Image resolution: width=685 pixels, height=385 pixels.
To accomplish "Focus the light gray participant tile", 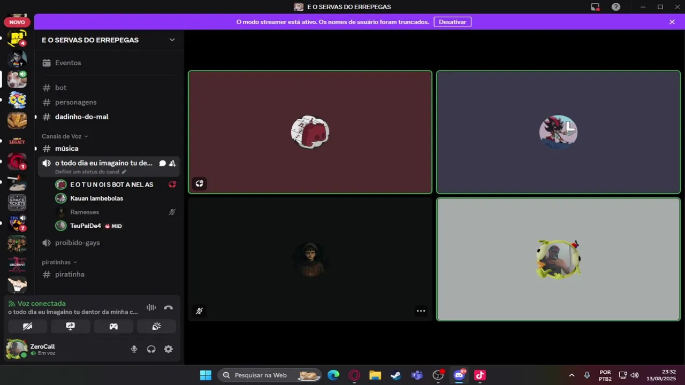I will coord(558,259).
